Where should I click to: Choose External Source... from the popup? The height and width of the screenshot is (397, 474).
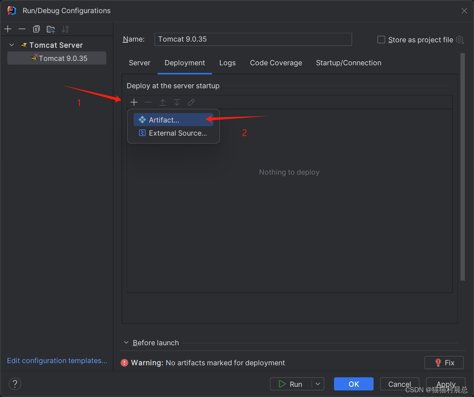(173, 133)
